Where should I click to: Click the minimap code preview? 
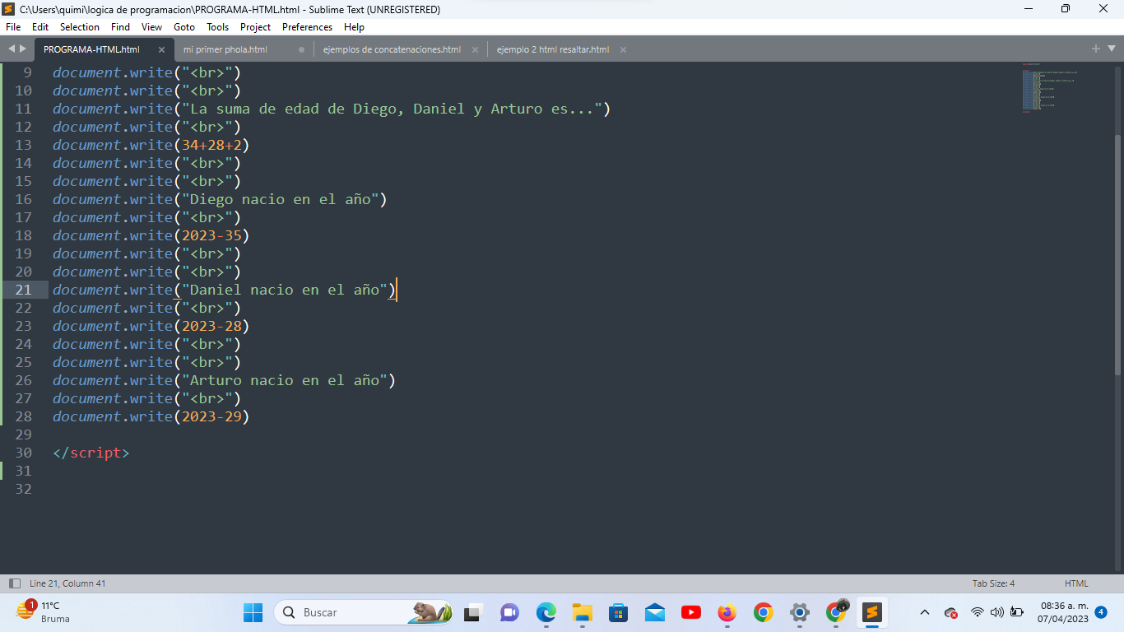[x=1050, y=87]
